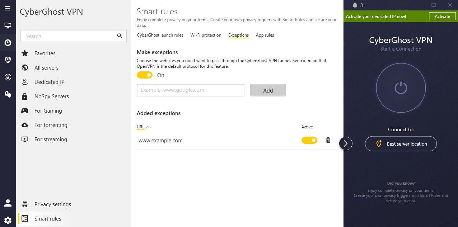Click the Add exception button
The image size is (458, 227).
coord(268,90)
